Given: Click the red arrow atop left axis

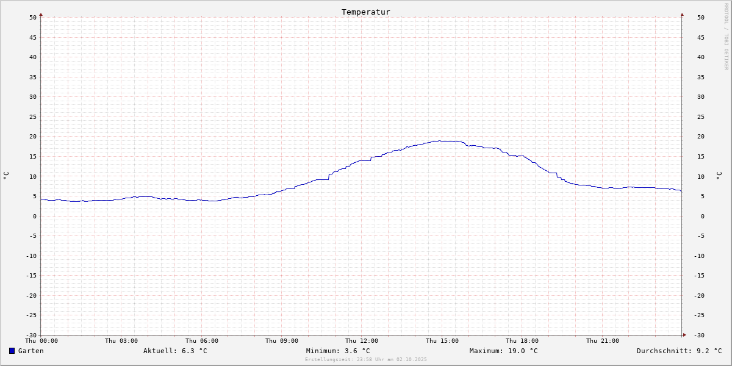Looking at the screenshot, I should coord(41,14).
